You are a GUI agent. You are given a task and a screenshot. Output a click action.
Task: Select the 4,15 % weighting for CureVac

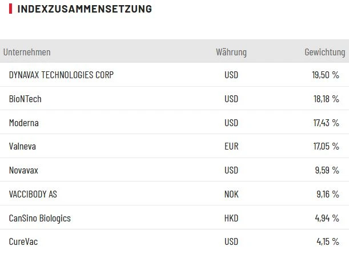click(327, 243)
